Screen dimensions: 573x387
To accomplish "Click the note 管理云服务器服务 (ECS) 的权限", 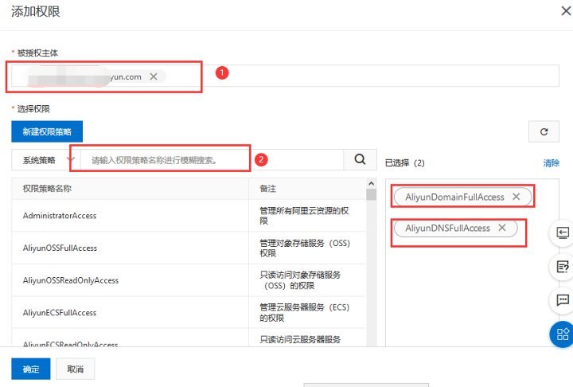I will tap(304, 312).
